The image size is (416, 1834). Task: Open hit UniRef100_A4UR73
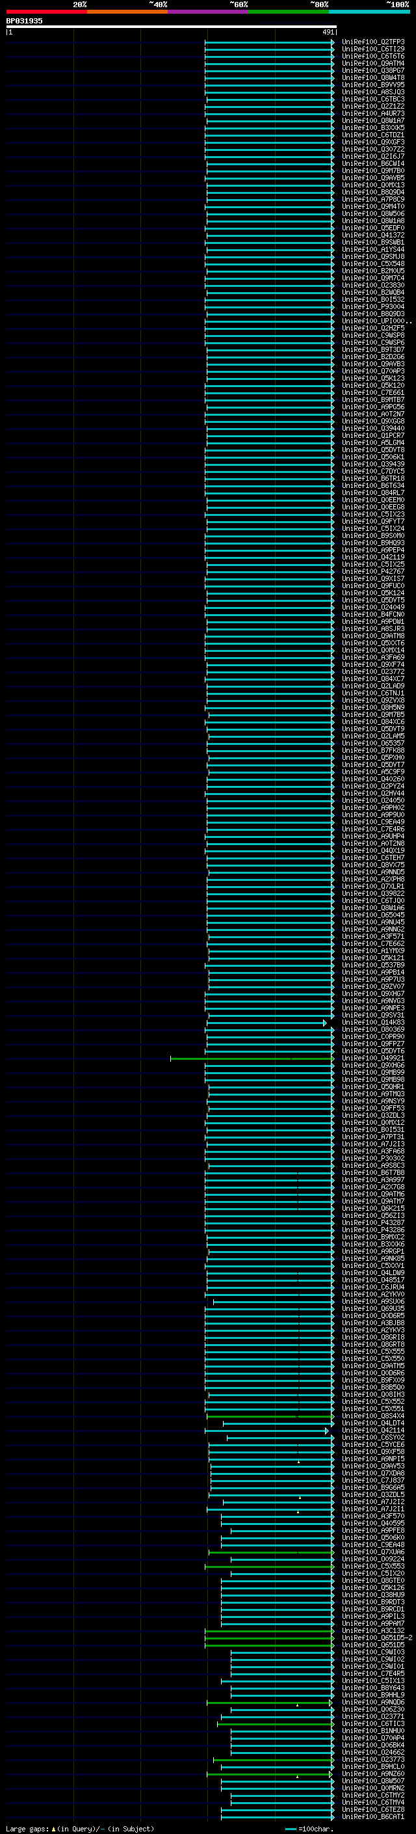[x=372, y=113]
